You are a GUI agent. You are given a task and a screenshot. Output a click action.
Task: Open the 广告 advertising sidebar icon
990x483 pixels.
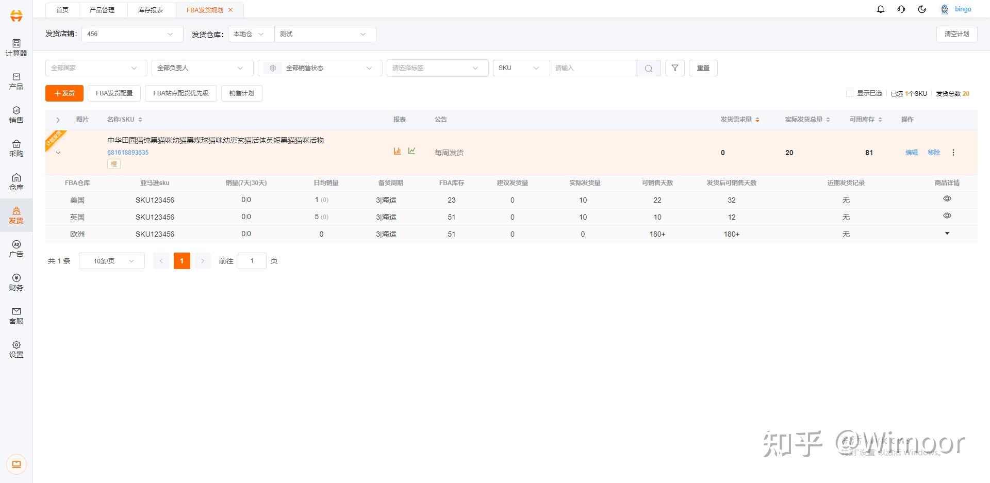(16, 248)
